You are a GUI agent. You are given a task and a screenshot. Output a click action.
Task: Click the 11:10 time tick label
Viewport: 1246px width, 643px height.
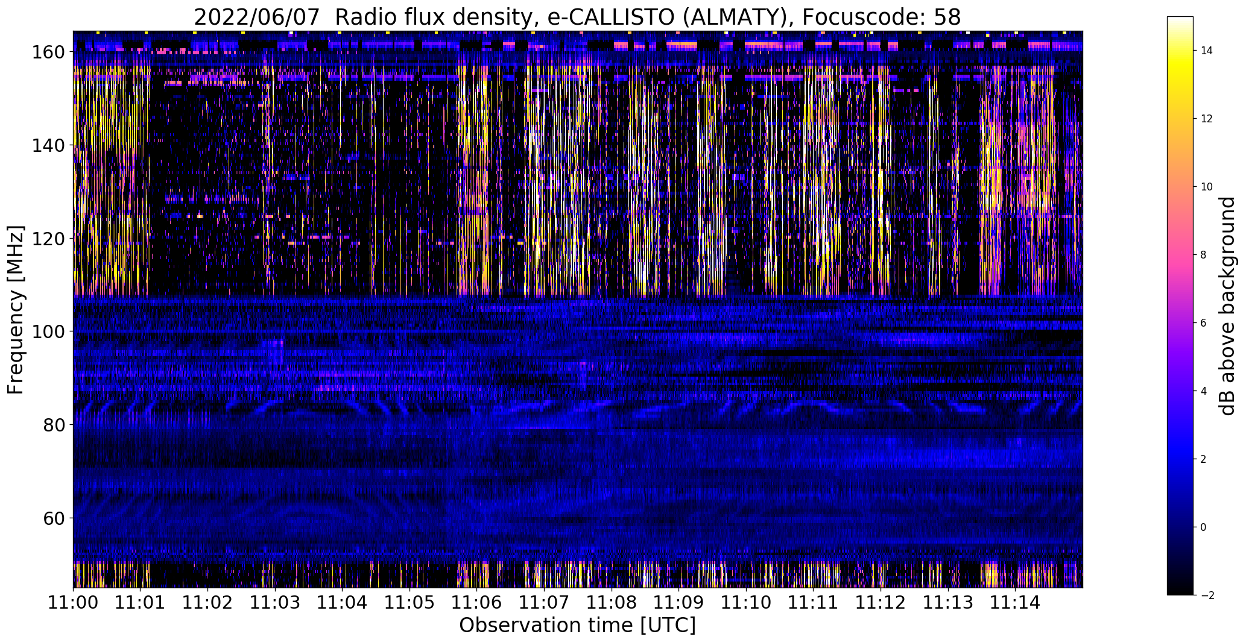click(x=747, y=603)
